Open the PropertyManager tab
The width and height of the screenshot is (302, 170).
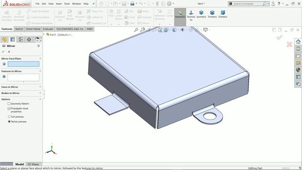(13, 40)
